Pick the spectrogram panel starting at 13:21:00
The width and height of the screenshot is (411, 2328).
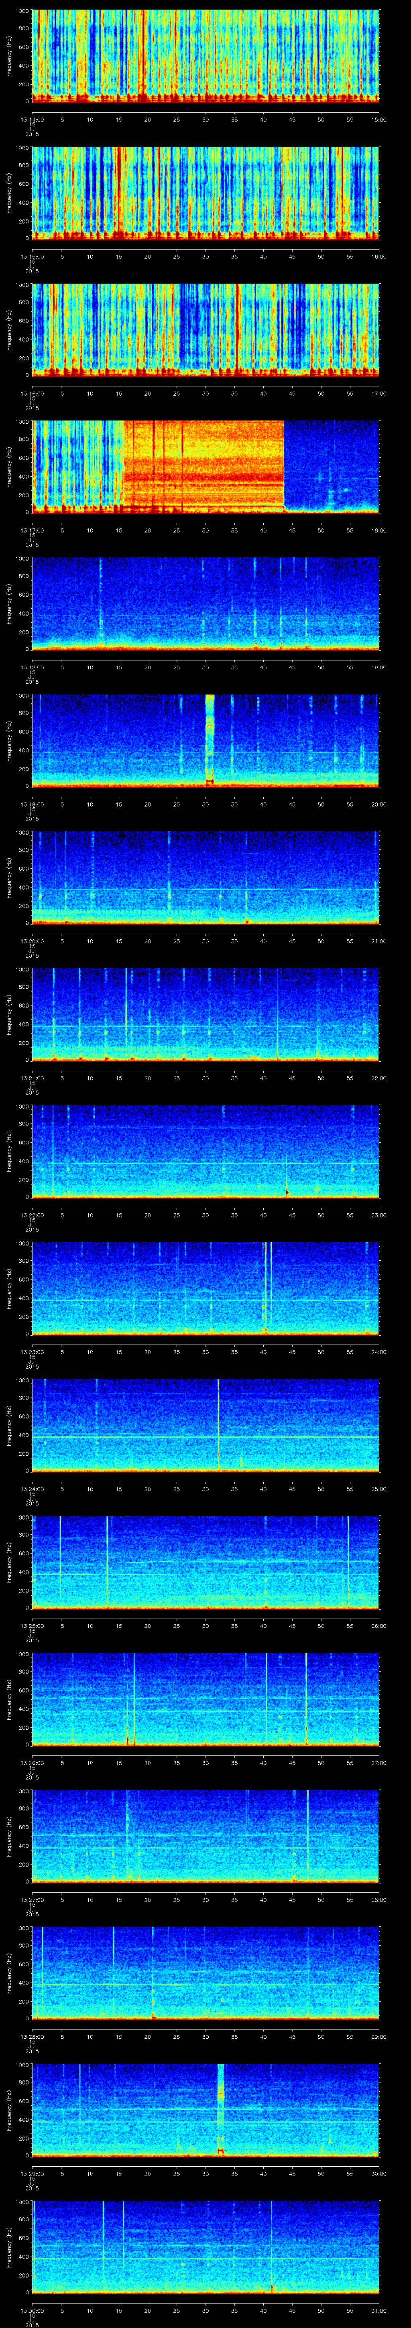pos(206,1015)
